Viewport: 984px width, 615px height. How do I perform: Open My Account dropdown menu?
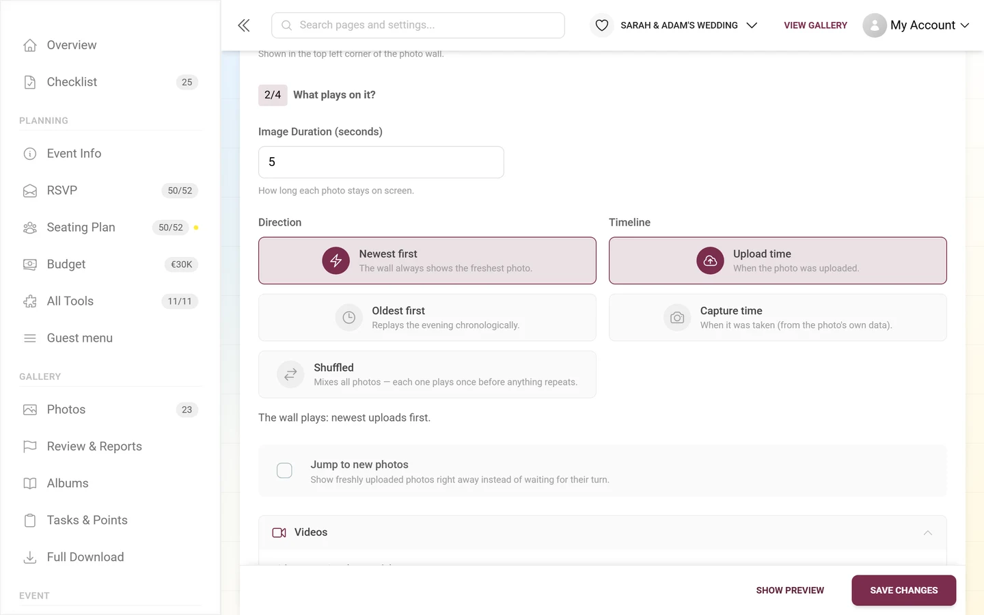[x=916, y=25]
